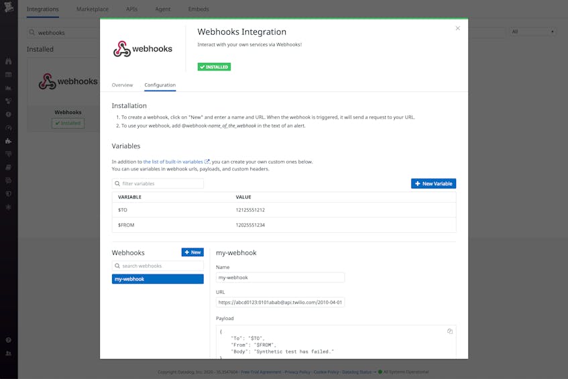Viewport: 568px width, 379px height.
Task: Switch to the Embeds tab
Action: click(198, 9)
